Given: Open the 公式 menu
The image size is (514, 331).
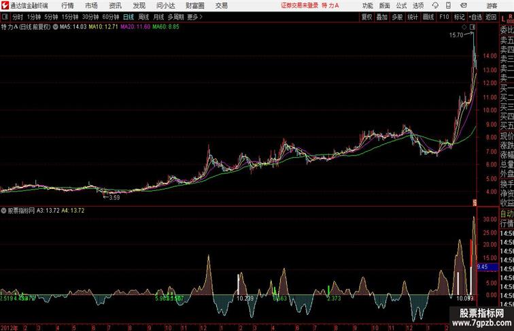Looking at the screenshot, I should [x=401, y=5].
